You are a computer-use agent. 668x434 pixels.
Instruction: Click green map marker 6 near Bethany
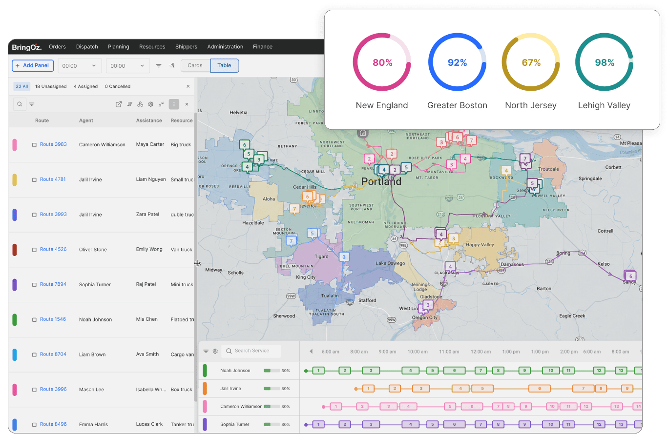point(245,145)
